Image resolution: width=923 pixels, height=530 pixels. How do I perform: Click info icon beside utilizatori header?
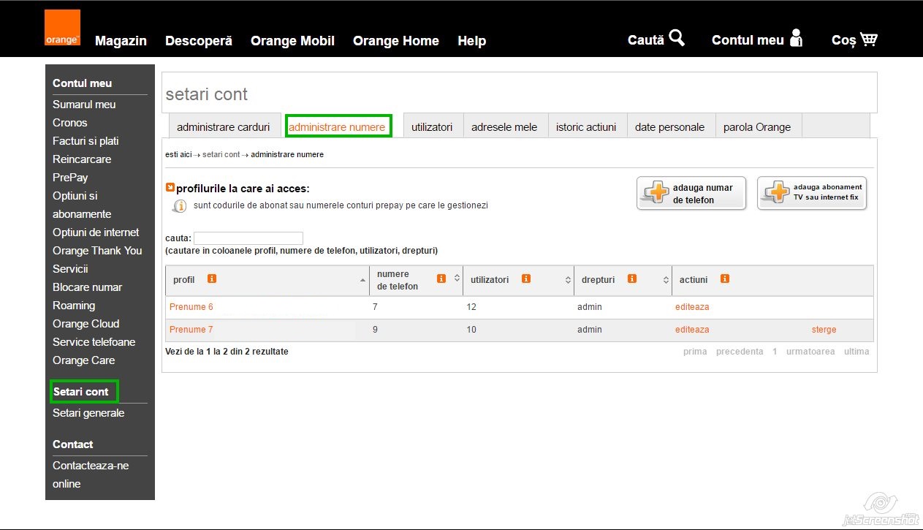[x=526, y=279]
